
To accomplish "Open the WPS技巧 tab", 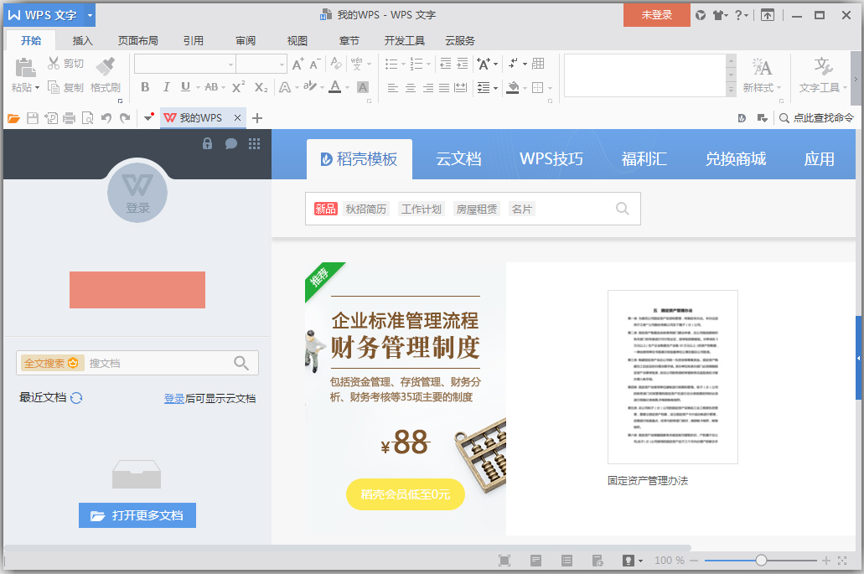I will [x=551, y=159].
